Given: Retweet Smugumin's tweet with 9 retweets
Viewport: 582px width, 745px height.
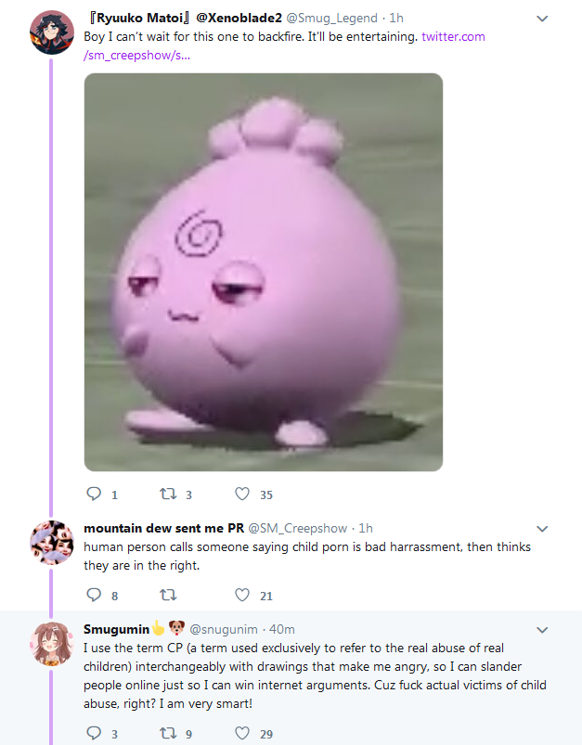Looking at the screenshot, I should [168, 733].
